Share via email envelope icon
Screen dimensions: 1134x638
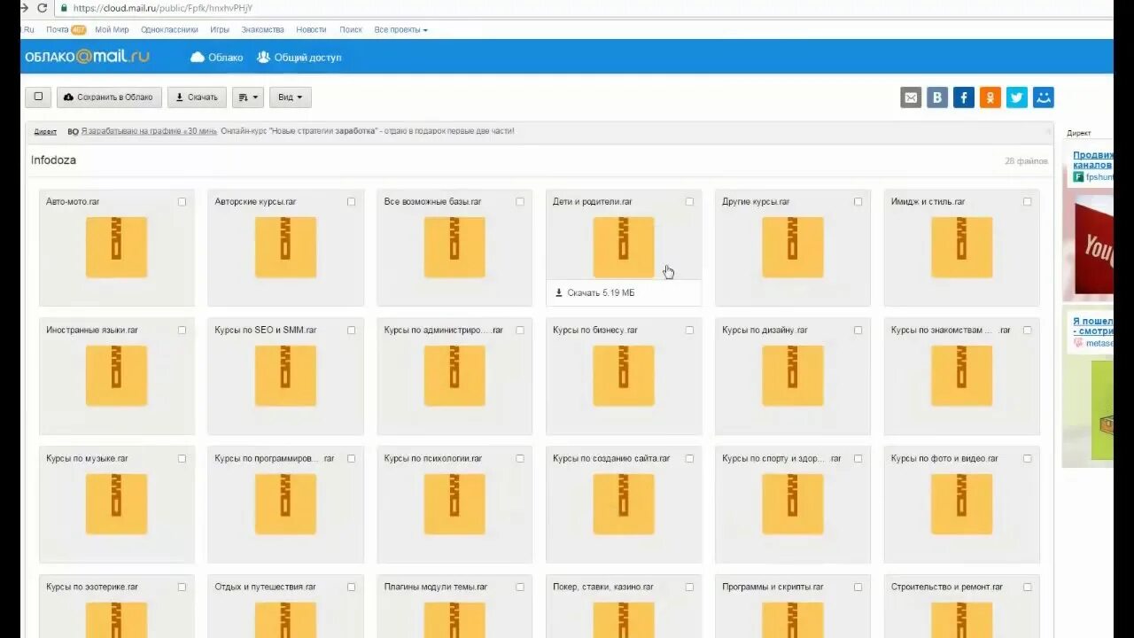click(x=911, y=97)
